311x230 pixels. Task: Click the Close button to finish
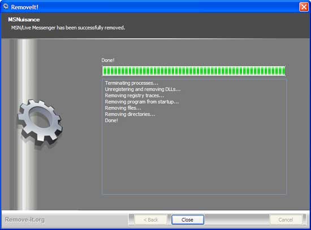(188, 219)
